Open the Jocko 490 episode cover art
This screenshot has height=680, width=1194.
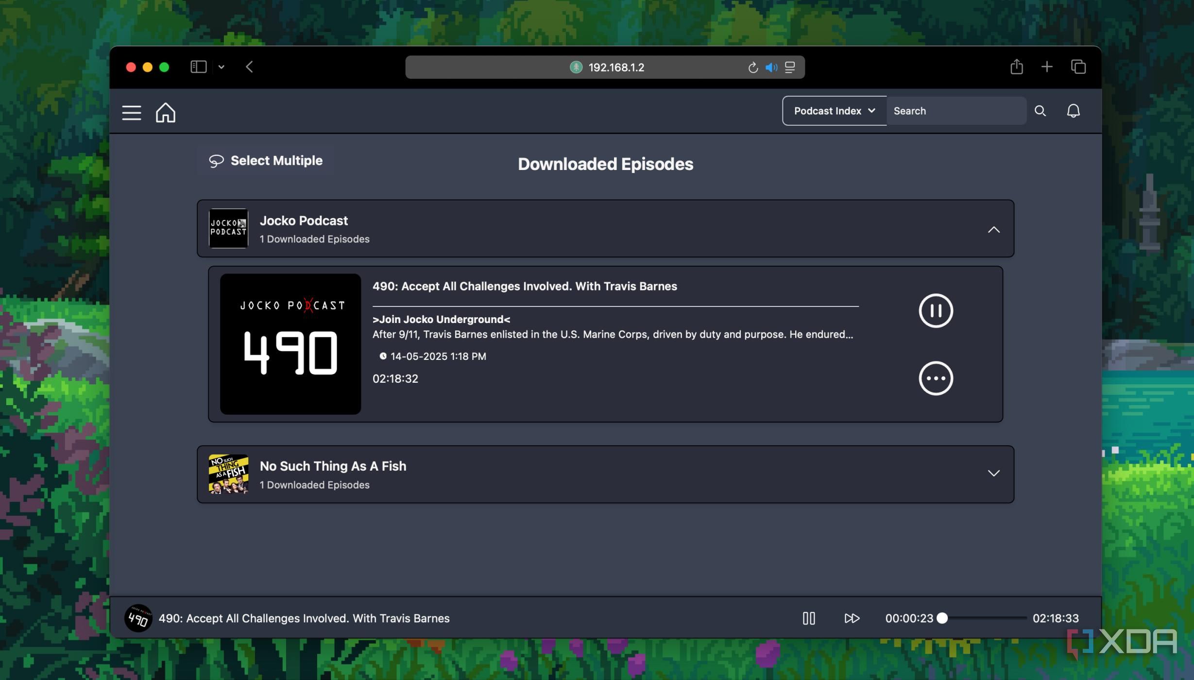pyautogui.click(x=290, y=344)
